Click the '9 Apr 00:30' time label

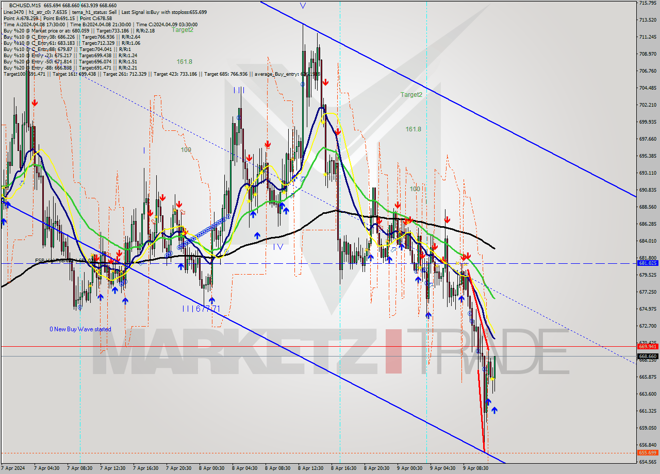(x=409, y=468)
